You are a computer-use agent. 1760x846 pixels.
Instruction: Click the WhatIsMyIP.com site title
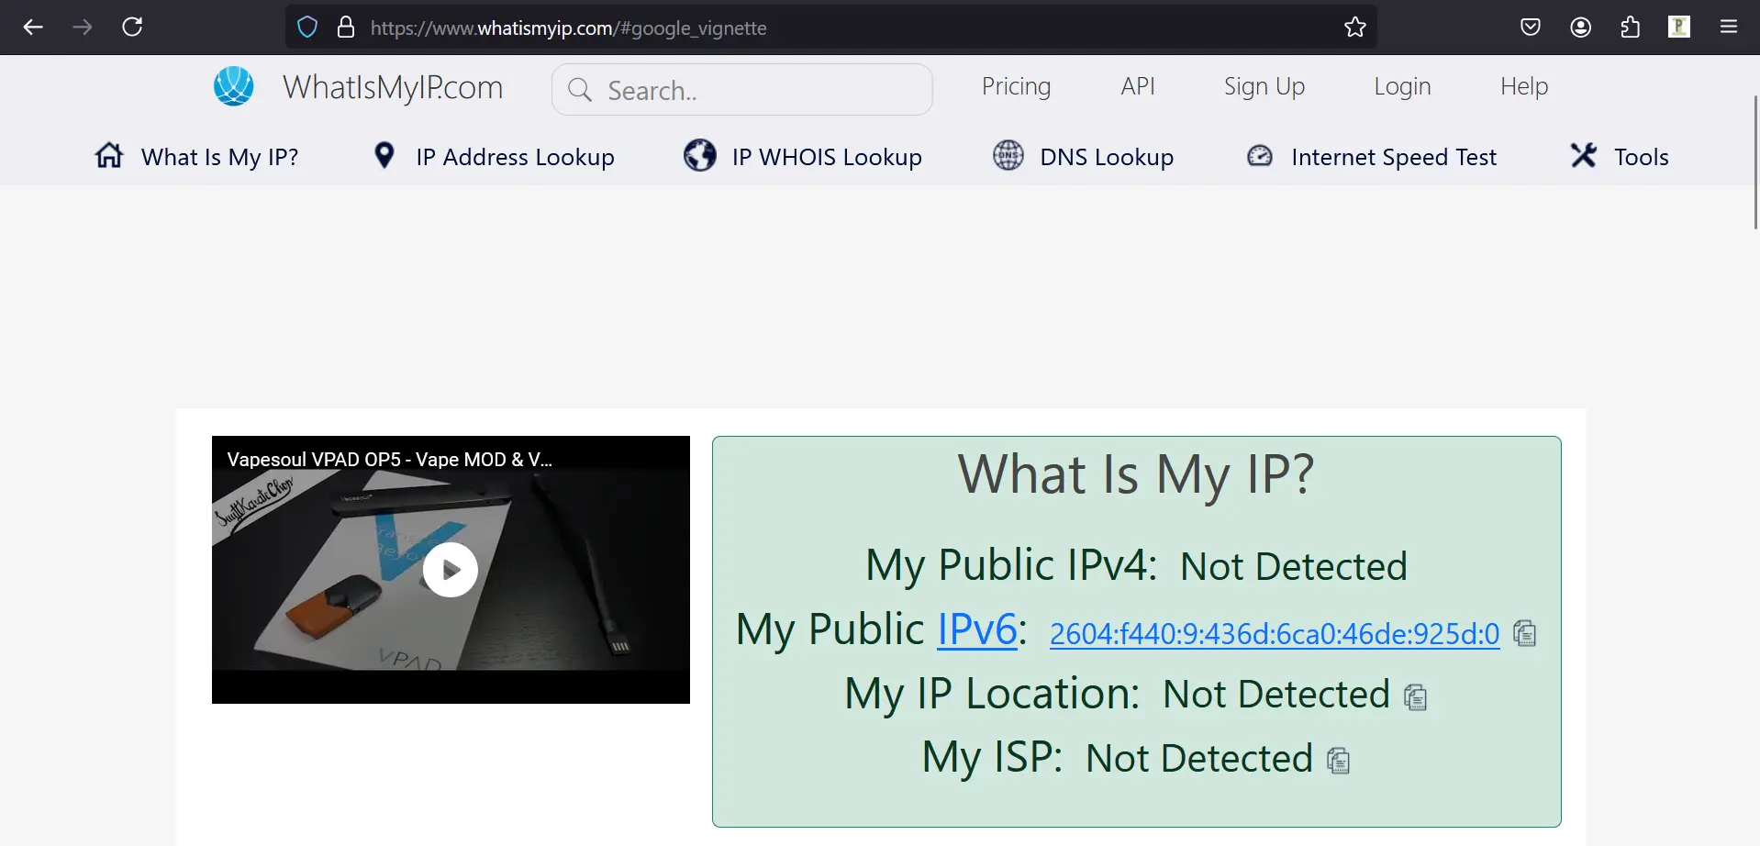click(393, 87)
